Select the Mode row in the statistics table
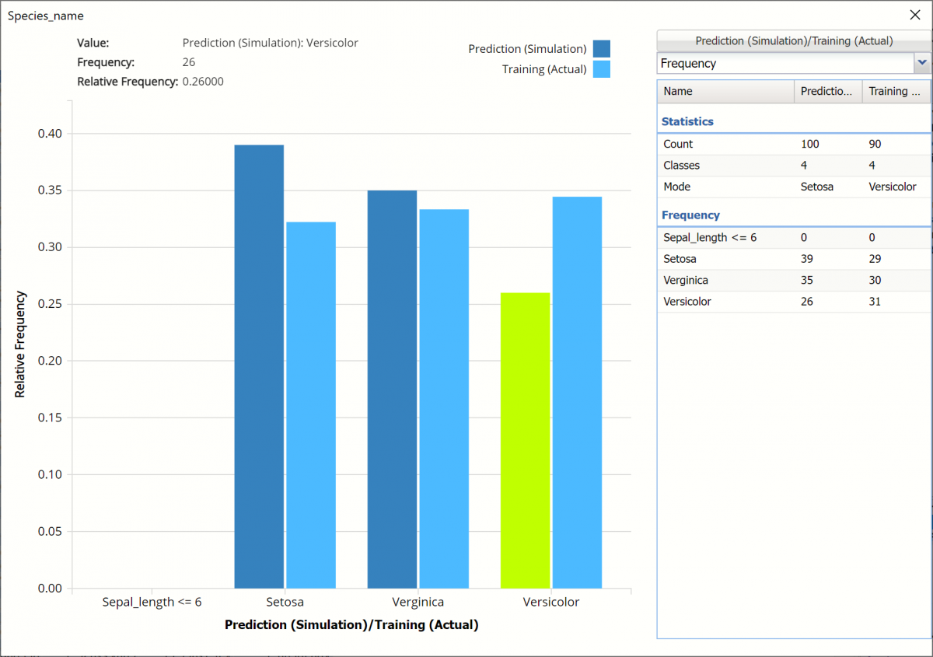933x657 pixels. click(x=793, y=187)
